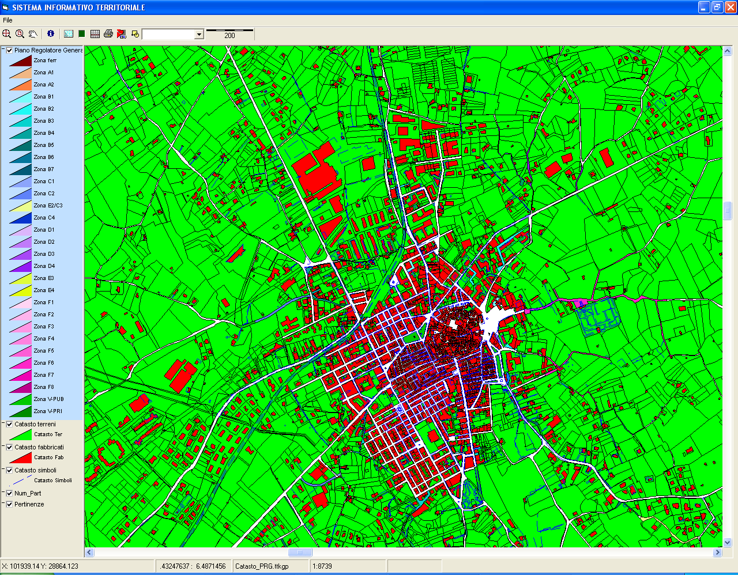Screen dimensions: 738x575
Task: Select the zoom-in crosshair magnifier tool
Action: 7,34
